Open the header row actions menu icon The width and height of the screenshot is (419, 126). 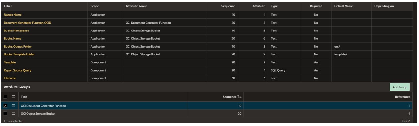coord(13,97)
